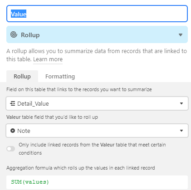Click the 'Aggregation formula' description label
191x190 pixels.
[x=81, y=168]
